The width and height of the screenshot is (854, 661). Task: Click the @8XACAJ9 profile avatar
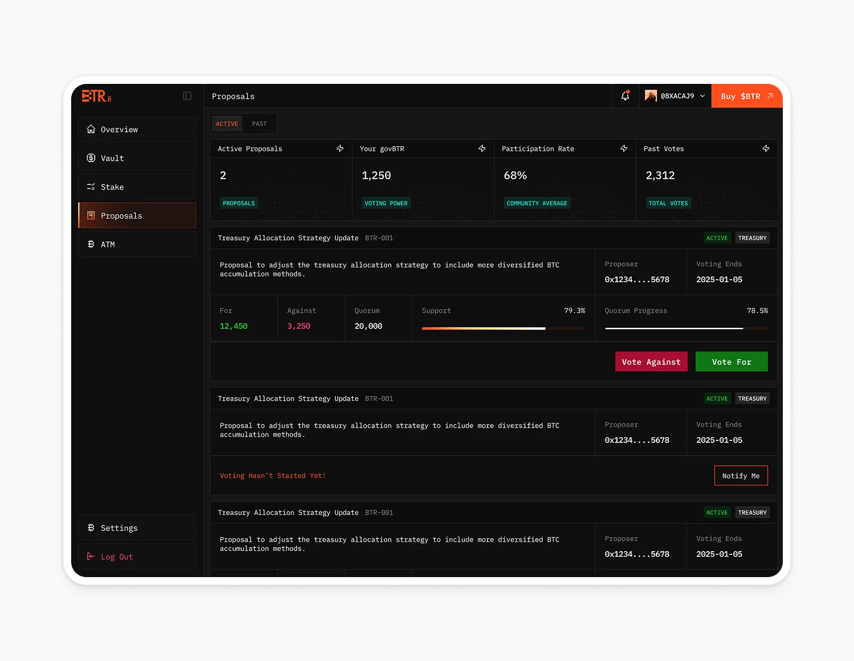[651, 95]
